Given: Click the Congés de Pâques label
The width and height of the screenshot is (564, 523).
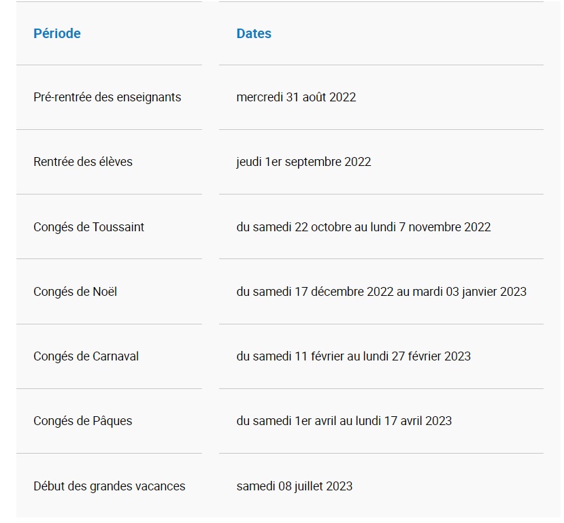Looking at the screenshot, I should [x=83, y=421].
